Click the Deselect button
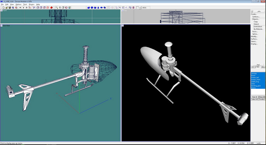The height and width of the screenshot is (145, 266). [262, 99]
